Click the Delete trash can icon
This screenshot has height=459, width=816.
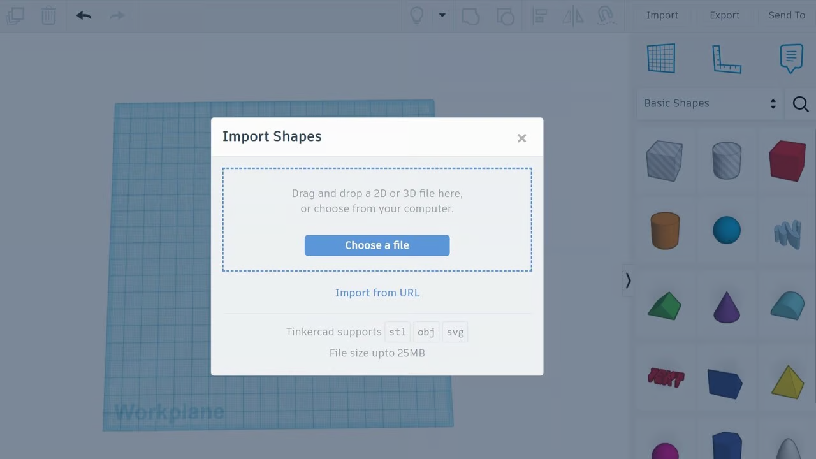(48, 15)
